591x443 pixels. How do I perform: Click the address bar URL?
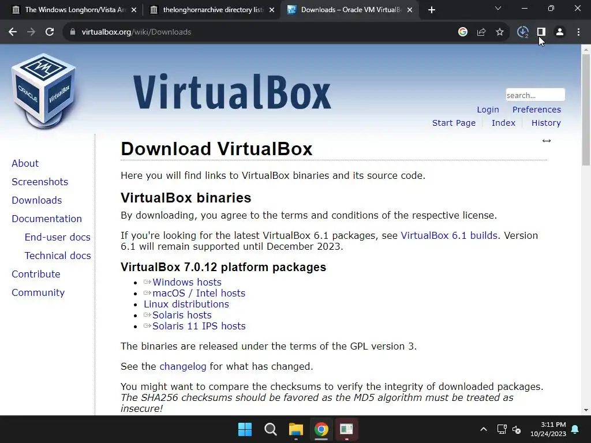pyautogui.click(x=136, y=32)
